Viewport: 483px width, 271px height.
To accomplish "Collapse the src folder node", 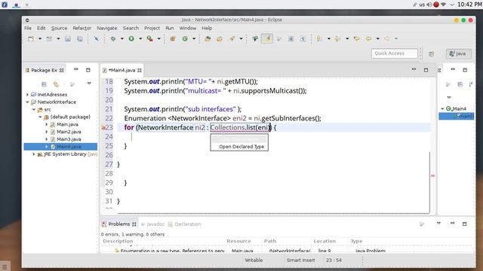I will click(34, 109).
